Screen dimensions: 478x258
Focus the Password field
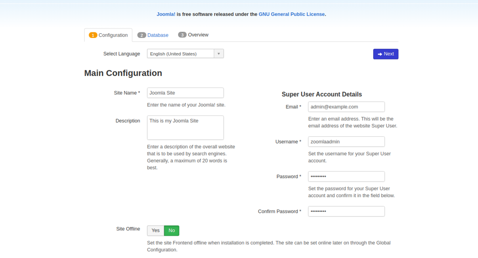point(346,176)
